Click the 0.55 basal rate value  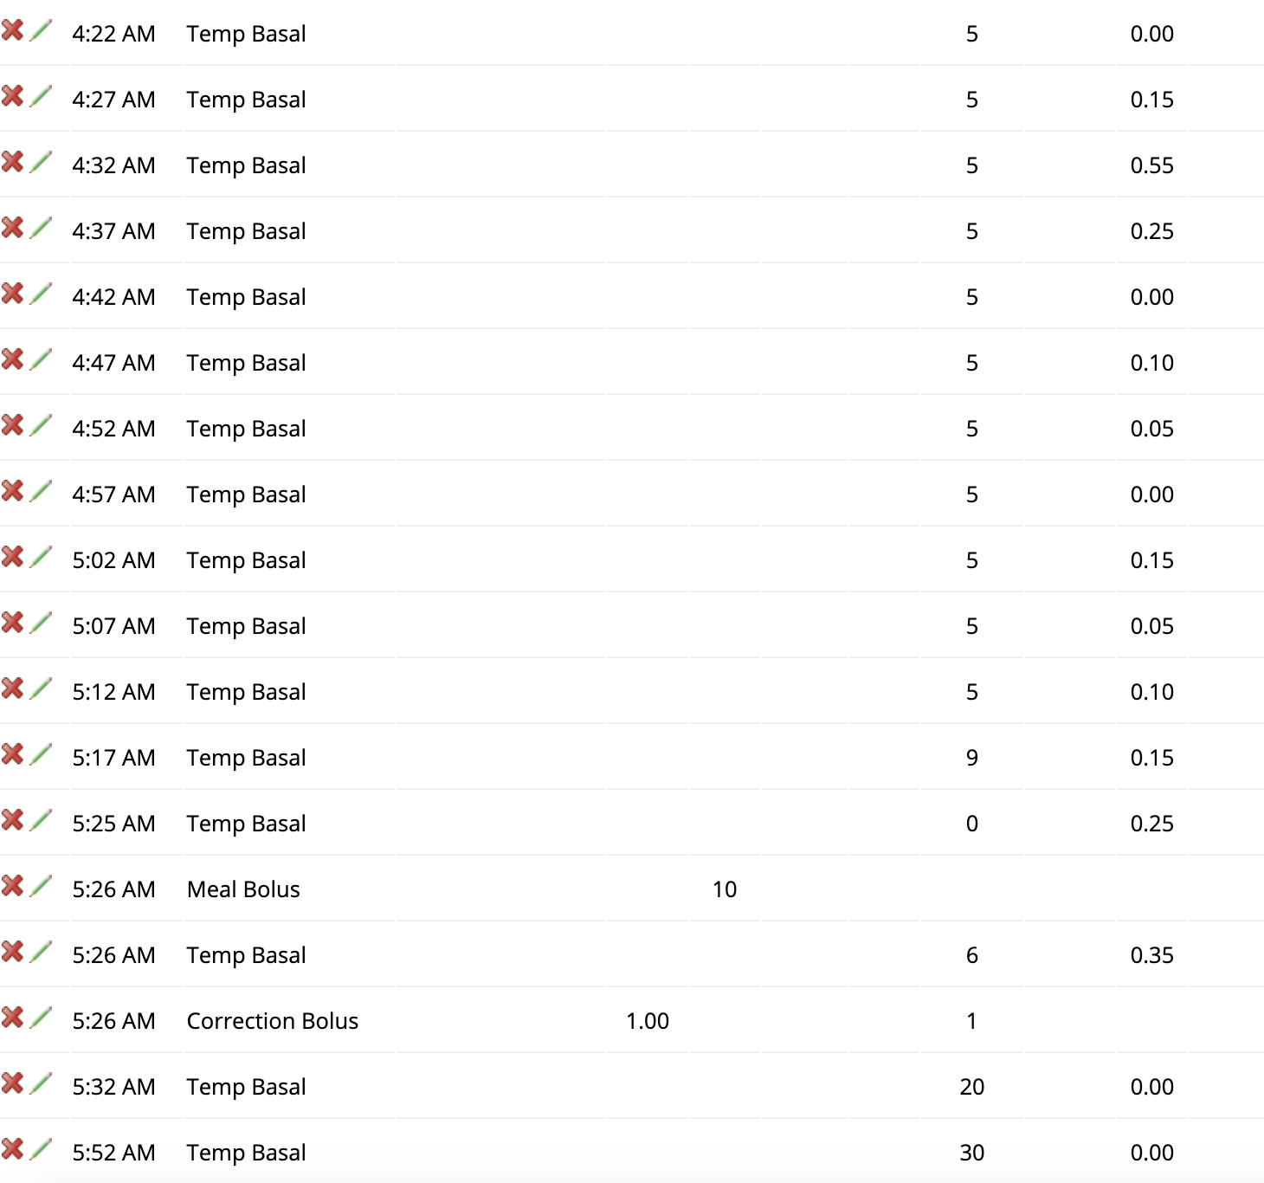tap(1152, 165)
